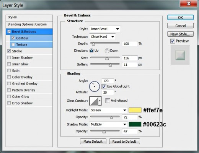199x153 pixels.
Task: Click the yellow highlight color swatch
Action: [135, 110]
